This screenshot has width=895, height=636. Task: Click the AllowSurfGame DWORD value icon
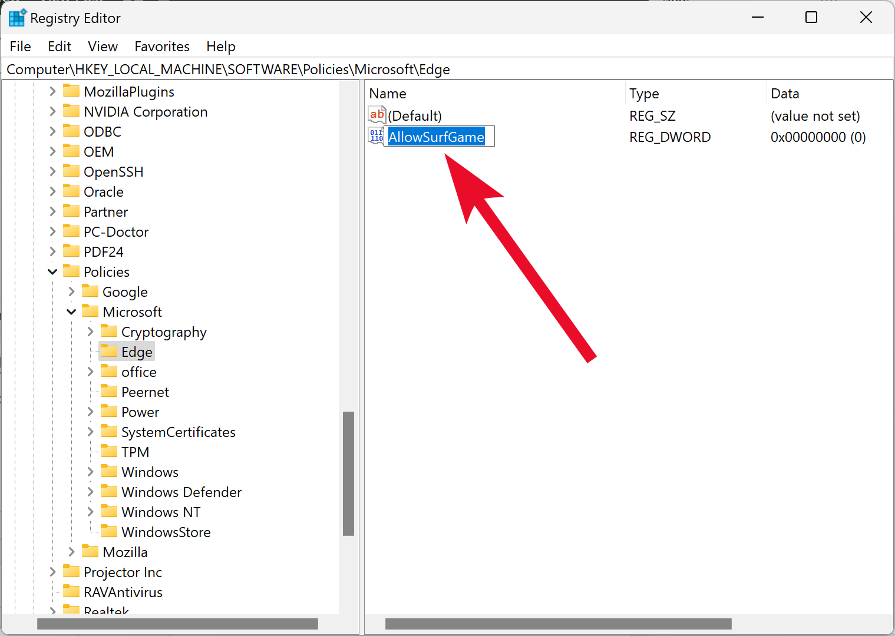[377, 136]
